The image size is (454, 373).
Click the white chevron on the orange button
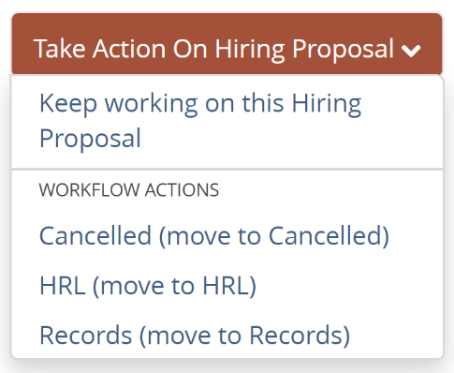[x=411, y=51]
